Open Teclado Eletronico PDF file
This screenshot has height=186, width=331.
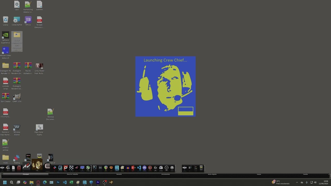point(39,22)
